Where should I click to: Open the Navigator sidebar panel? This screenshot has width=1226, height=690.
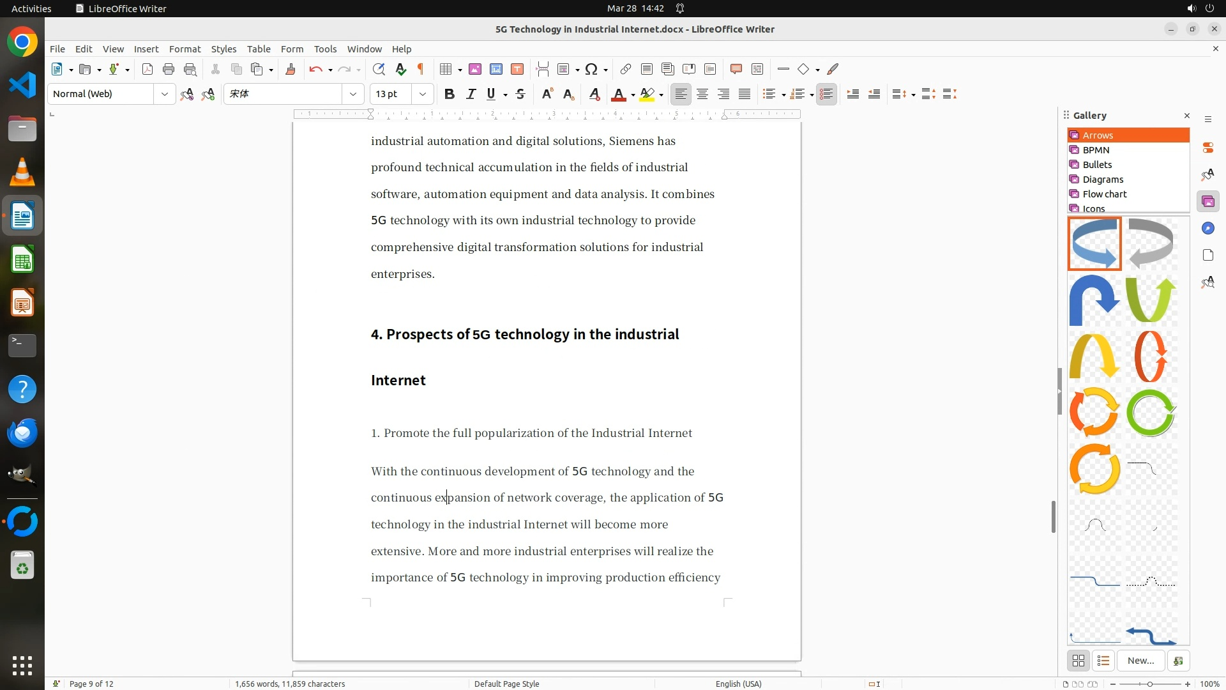1207,229
